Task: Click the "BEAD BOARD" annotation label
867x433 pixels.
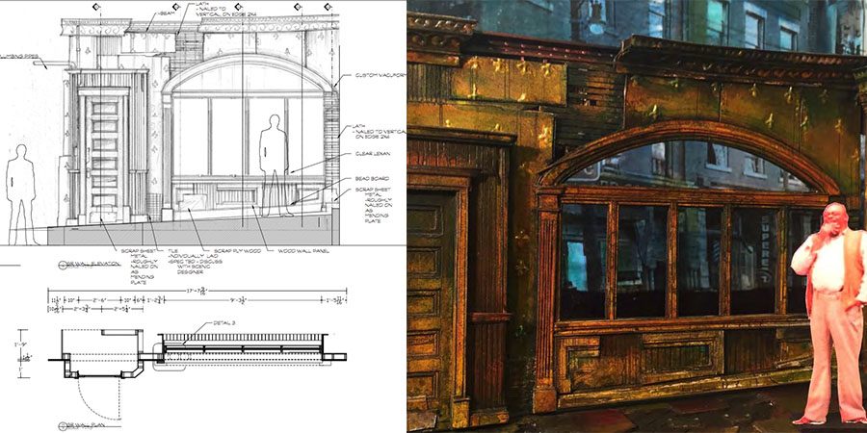Action: coord(372,178)
